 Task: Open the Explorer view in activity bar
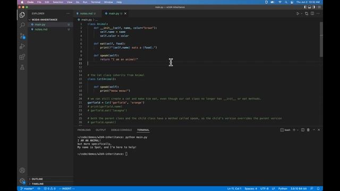[x=22, y=15]
